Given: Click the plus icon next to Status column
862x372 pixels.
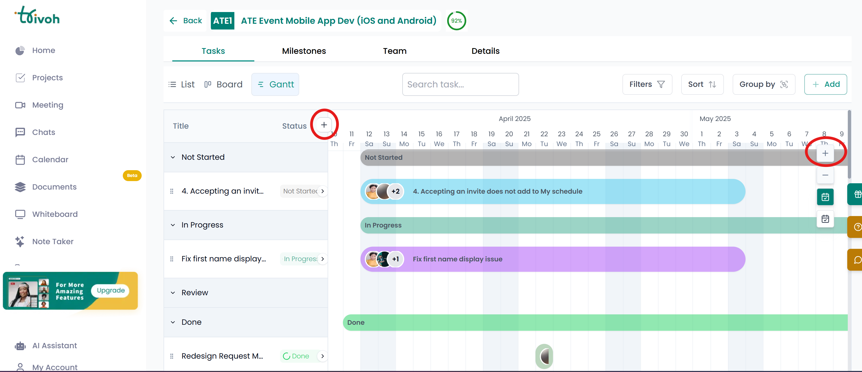Looking at the screenshot, I should pos(324,125).
